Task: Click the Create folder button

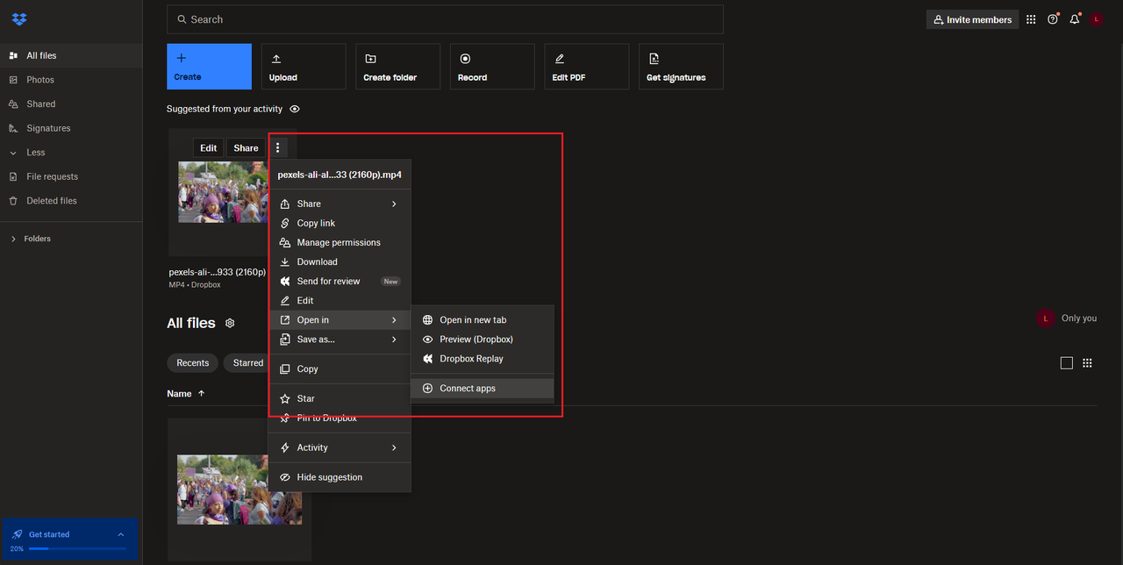Action: point(397,67)
